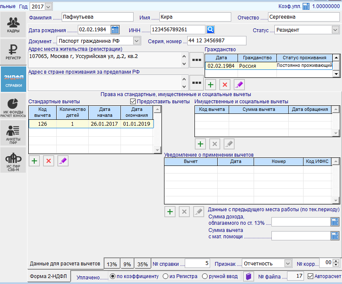The width and height of the screenshot is (342, 284).
Task: Open calendar picker for Дата рождения
Action: [x=115, y=30]
